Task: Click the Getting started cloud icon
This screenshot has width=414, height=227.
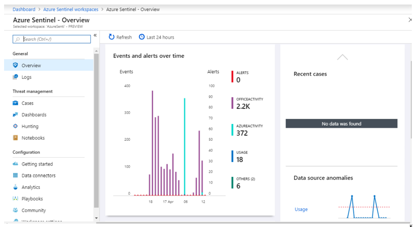Action: (x=15, y=164)
